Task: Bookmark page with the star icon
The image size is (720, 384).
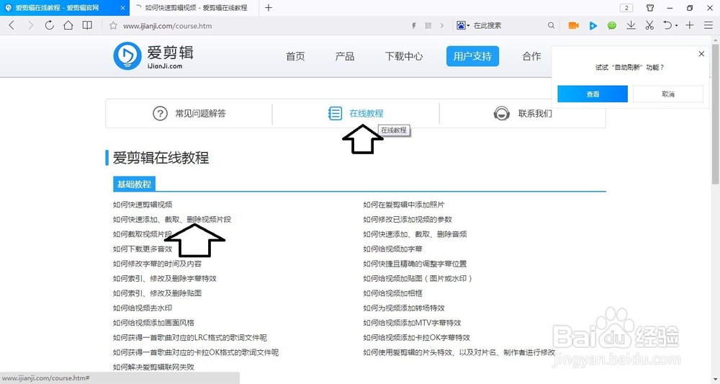Action: [113, 26]
